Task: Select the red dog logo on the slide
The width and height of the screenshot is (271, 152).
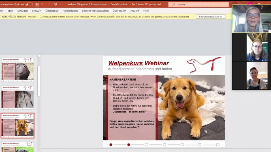Action: (x=204, y=65)
